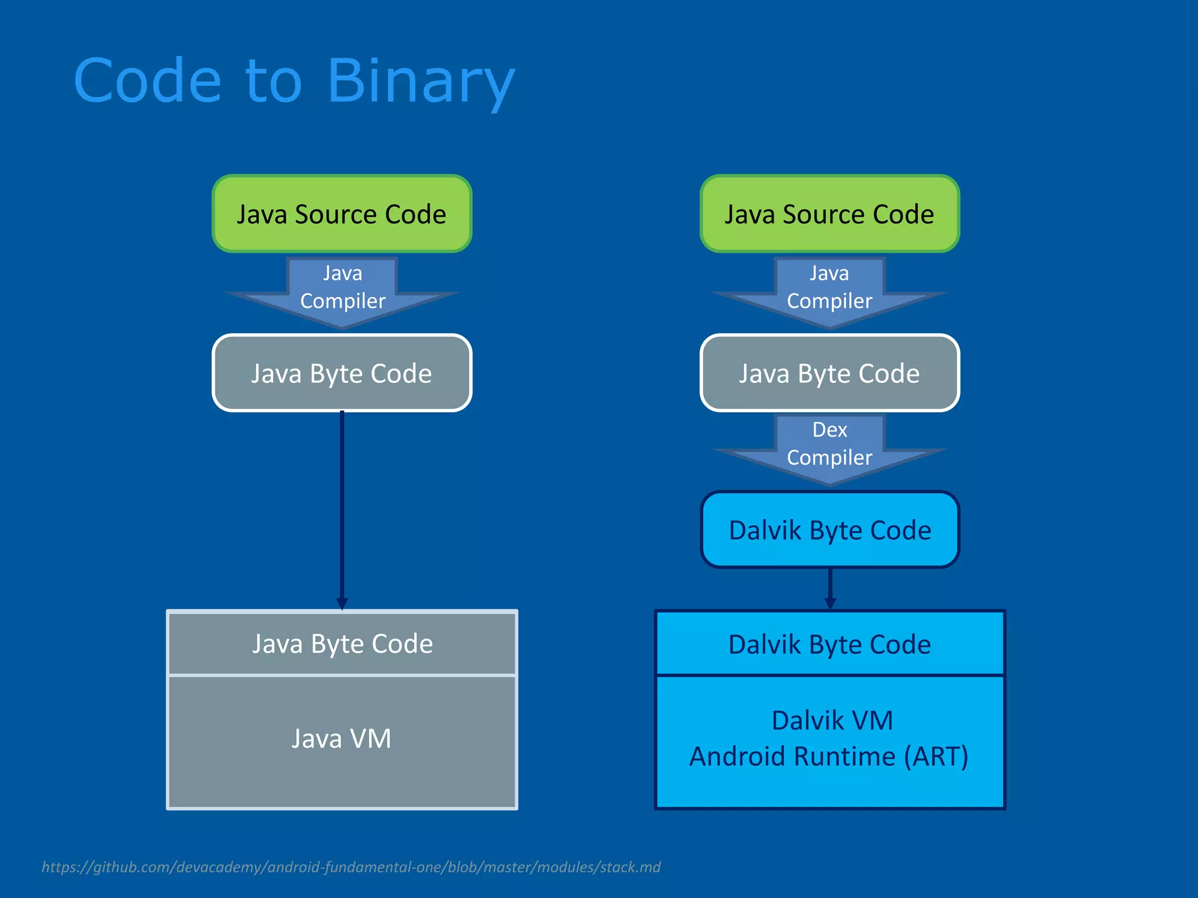1198x898 pixels.
Task: Select the Dalvik Byte Code header above Dalvik VM
Action: click(829, 644)
